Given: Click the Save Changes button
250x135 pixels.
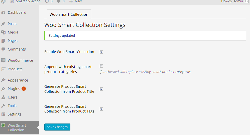Looking at the screenshot, I should click(57, 127).
